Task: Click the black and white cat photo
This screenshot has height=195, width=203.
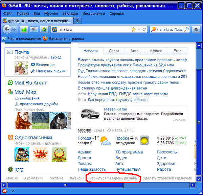Action: (59, 121)
